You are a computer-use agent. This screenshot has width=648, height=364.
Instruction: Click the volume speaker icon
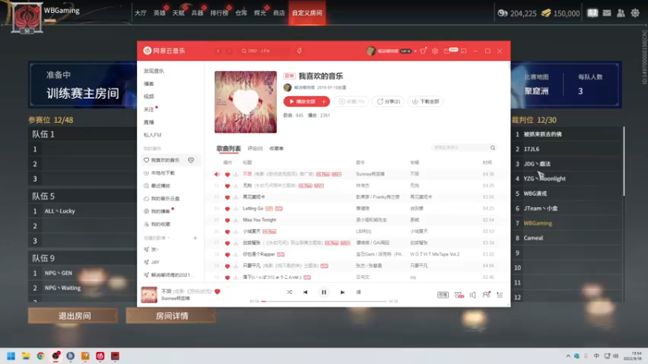473,294
